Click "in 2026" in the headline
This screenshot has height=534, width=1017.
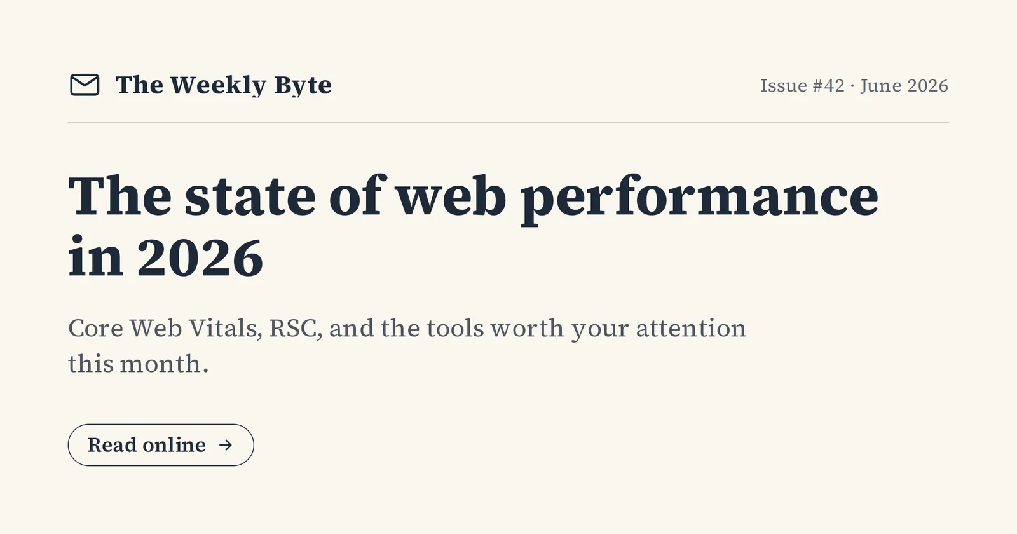pyautogui.click(x=166, y=257)
